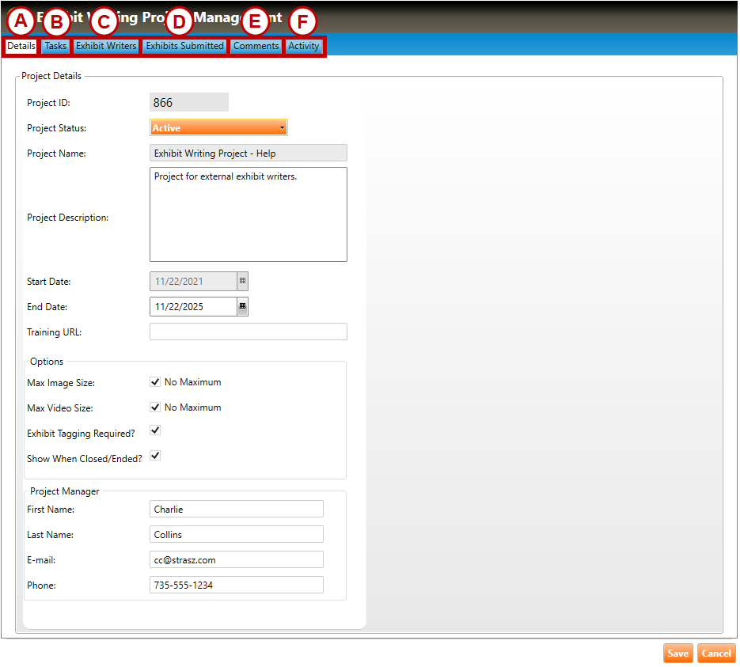This screenshot has width=740, height=667.
Task: Expand the Project Status dropdown
Action: [218, 127]
